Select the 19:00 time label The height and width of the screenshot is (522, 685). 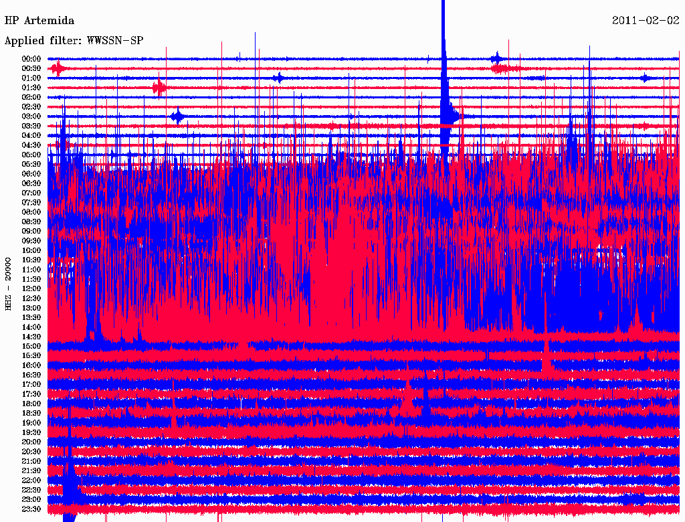click(x=31, y=423)
